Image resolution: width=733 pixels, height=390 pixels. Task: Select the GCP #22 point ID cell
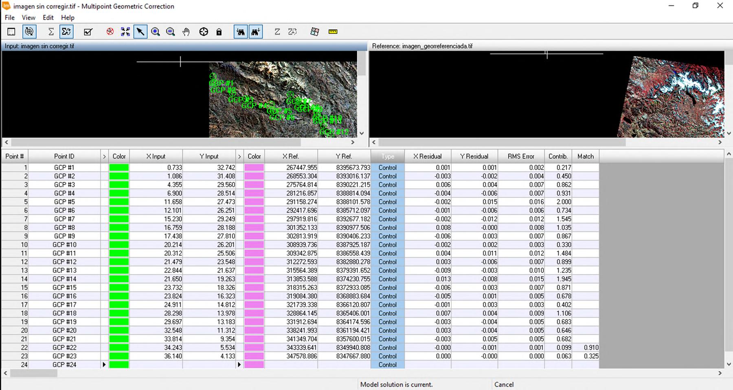64,348
